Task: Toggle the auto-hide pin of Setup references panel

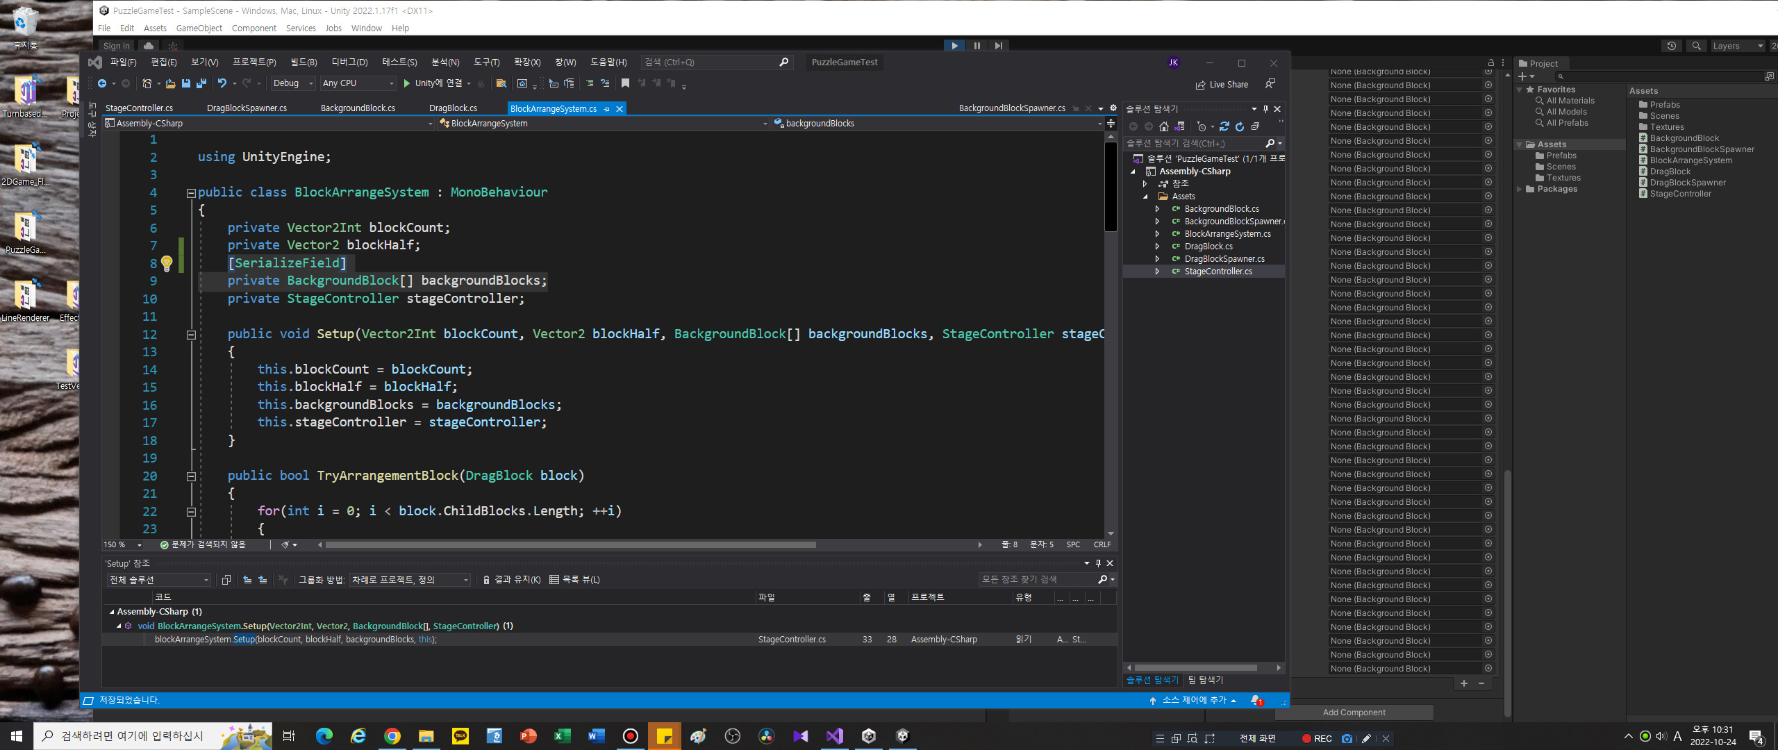Action: coord(1098,563)
